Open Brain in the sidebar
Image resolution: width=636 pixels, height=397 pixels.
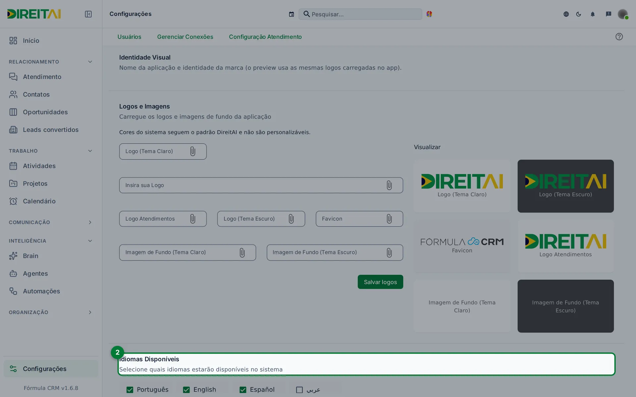click(x=51, y=256)
